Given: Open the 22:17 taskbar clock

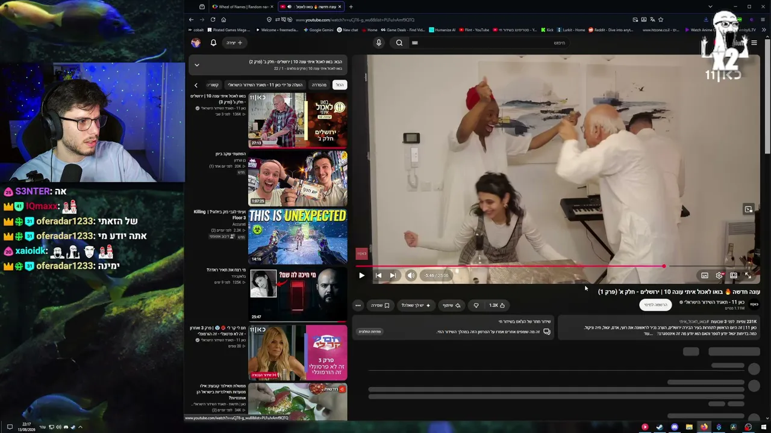Looking at the screenshot, I should coord(27,427).
